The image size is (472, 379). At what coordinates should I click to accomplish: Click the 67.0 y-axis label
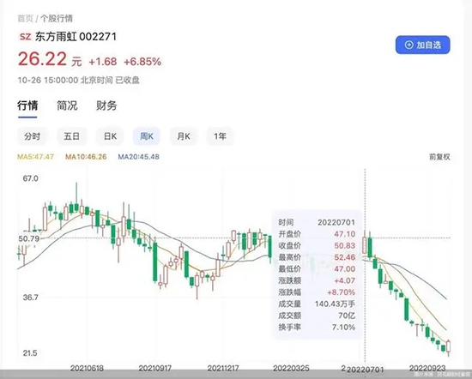click(30, 178)
